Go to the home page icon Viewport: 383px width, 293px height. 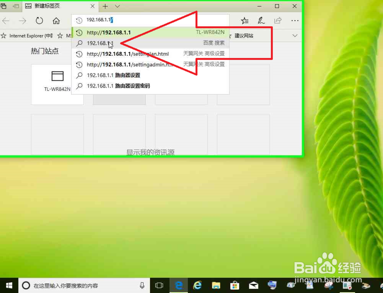[x=56, y=21]
